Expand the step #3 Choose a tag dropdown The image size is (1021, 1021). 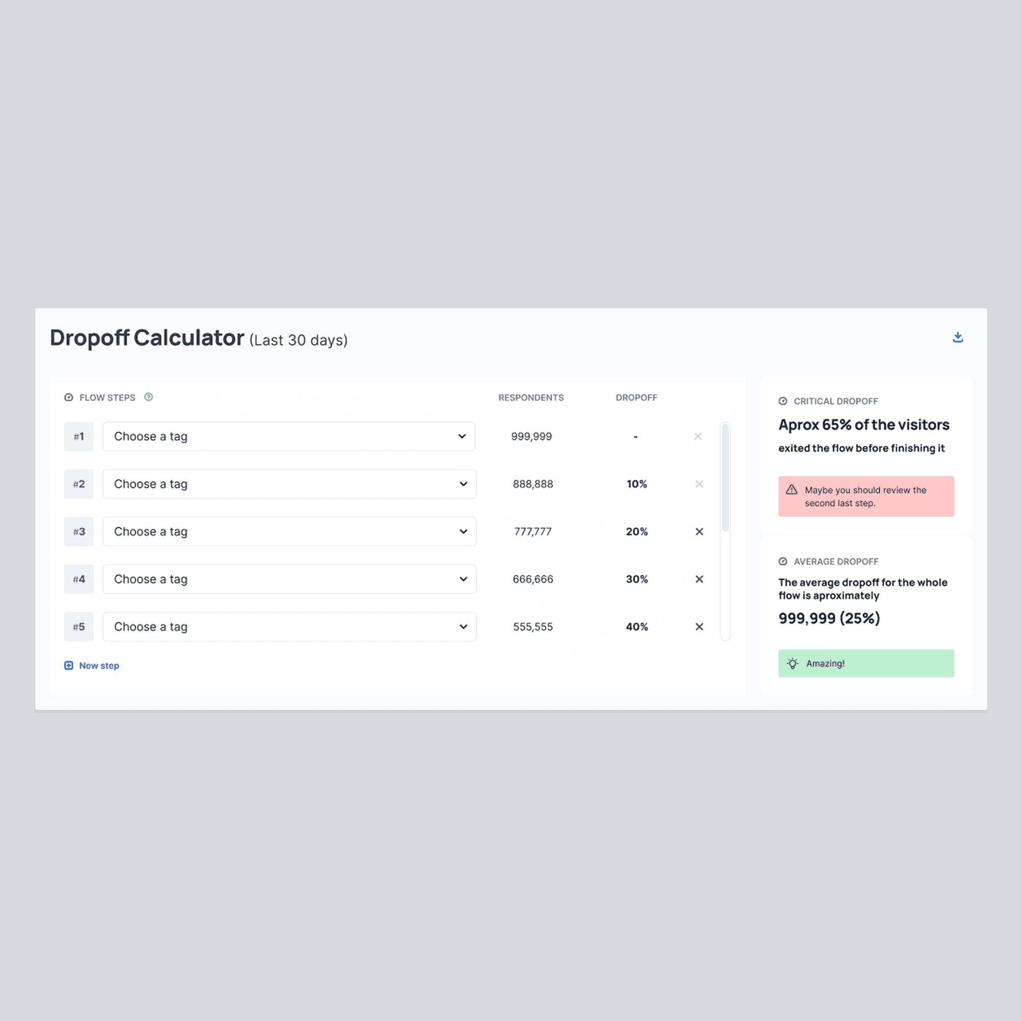[289, 531]
